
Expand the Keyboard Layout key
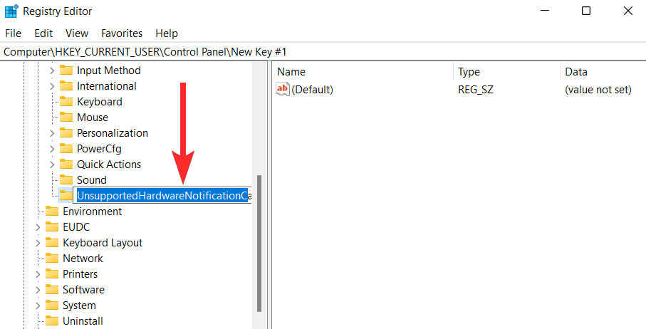[x=38, y=243]
